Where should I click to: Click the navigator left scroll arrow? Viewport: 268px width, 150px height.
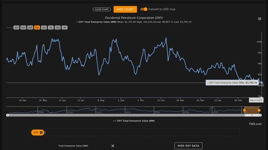pos(8,115)
